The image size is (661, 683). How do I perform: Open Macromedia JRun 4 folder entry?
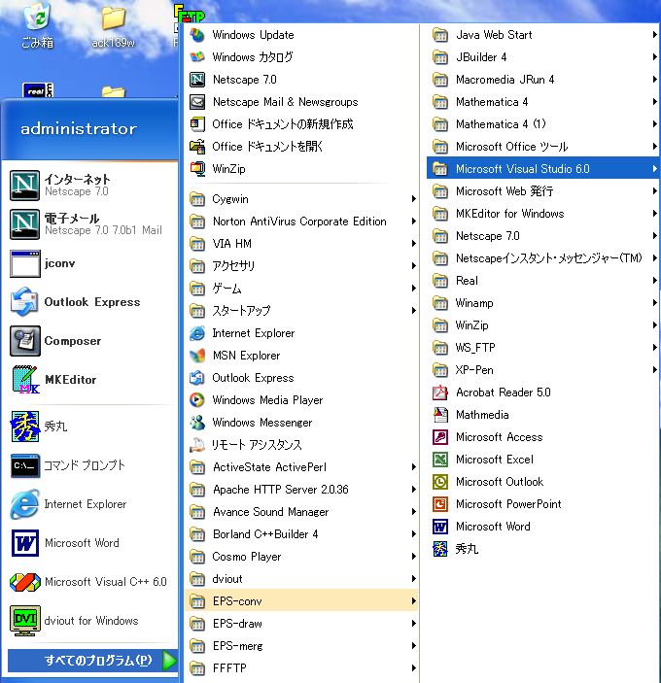tap(543, 80)
